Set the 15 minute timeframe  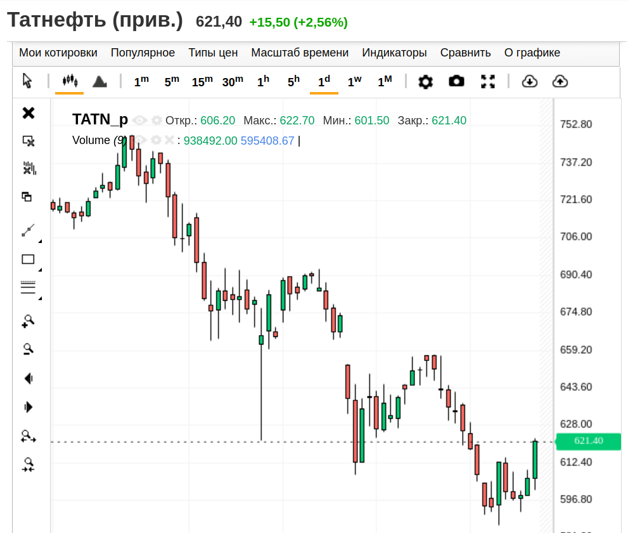(202, 81)
